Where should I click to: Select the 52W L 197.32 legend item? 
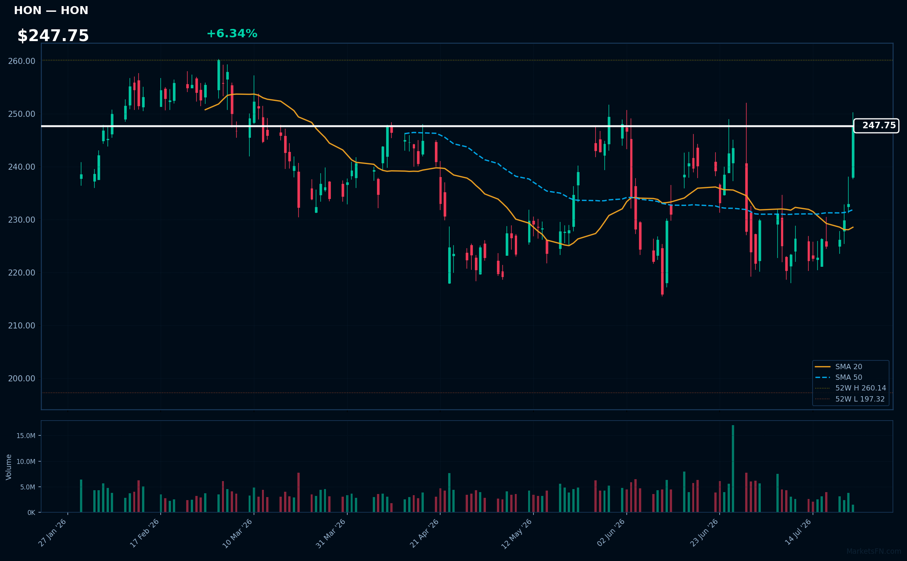(x=850, y=399)
